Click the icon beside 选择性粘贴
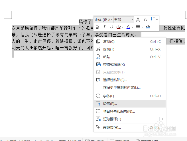 coord(98,80)
